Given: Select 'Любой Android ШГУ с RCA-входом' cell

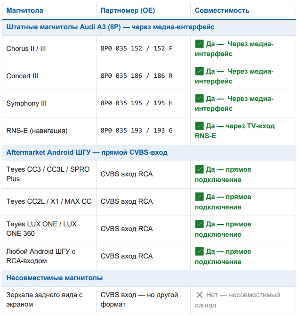Looking at the screenshot, I should 49,257.
